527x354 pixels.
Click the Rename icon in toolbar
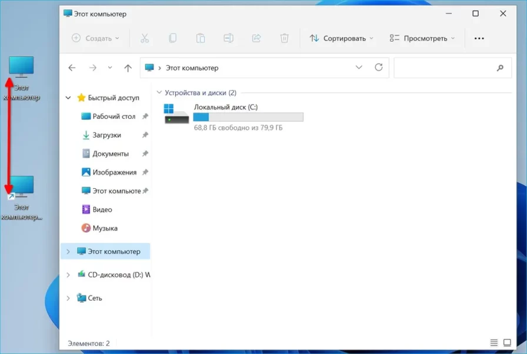228,38
